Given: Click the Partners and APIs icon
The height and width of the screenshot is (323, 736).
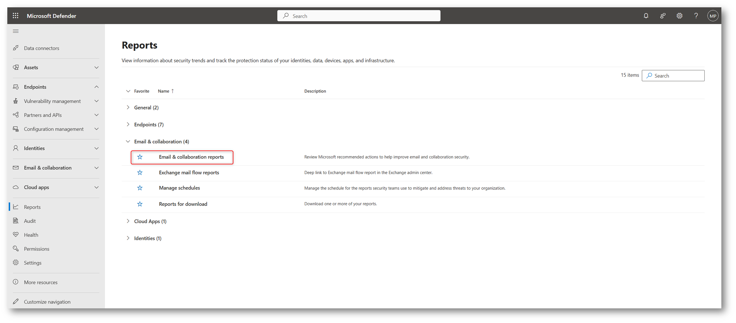Looking at the screenshot, I should (16, 115).
